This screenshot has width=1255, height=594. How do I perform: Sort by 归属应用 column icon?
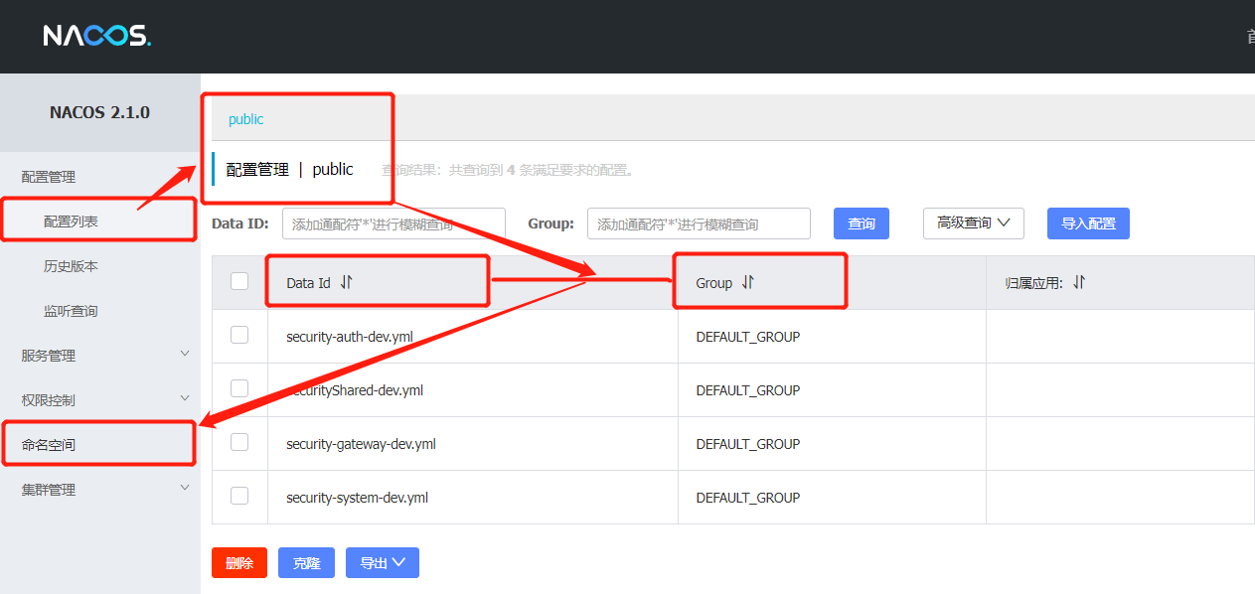click(x=1079, y=282)
